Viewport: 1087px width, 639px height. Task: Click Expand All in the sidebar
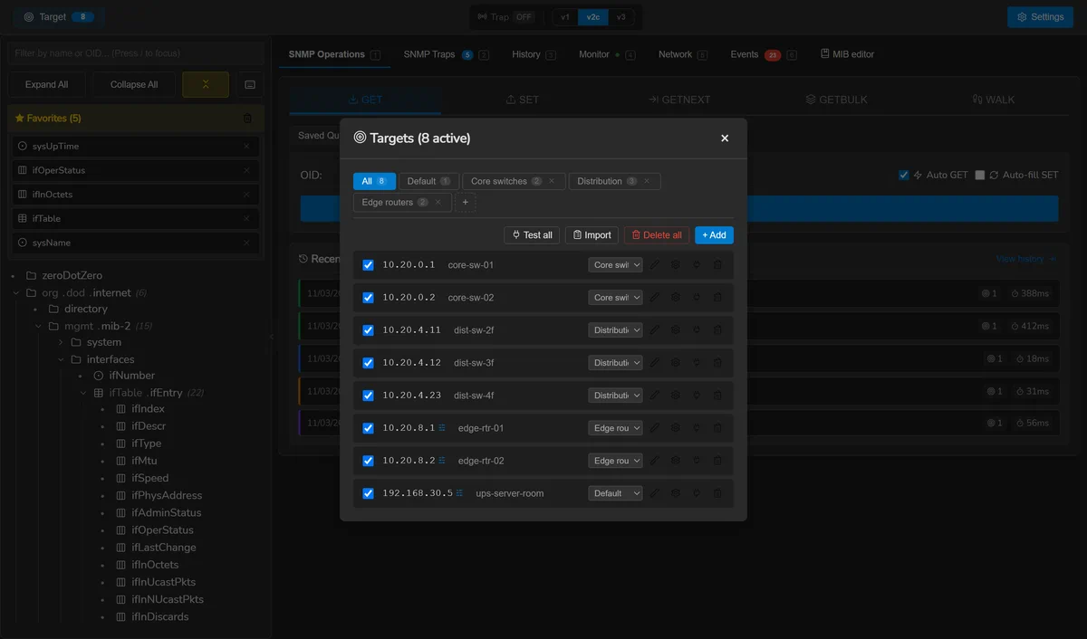(47, 84)
